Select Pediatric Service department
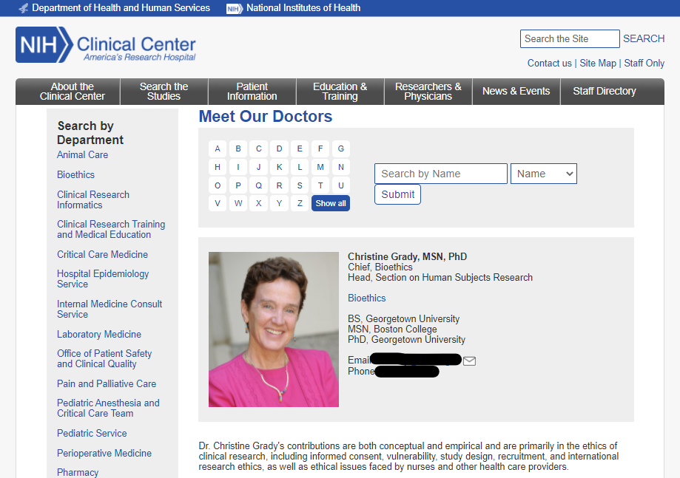The height and width of the screenshot is (478, 680). 92,433
